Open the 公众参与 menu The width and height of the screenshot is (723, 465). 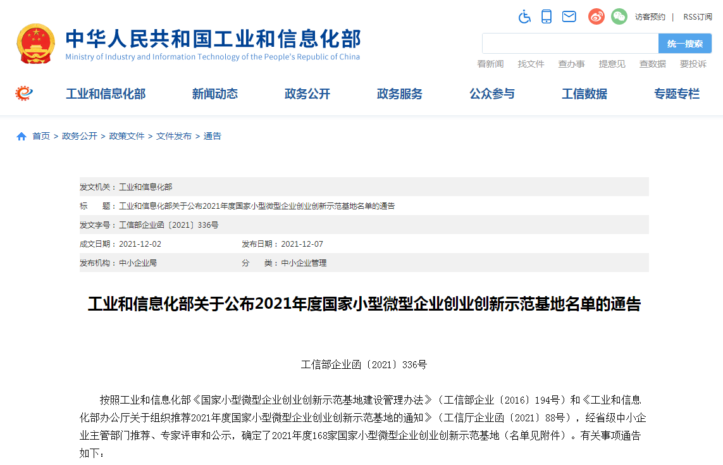click(x=492, y=93)
